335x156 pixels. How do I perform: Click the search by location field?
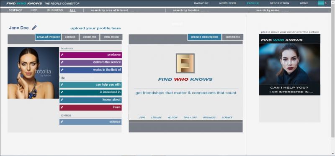(x=207, y=10)
